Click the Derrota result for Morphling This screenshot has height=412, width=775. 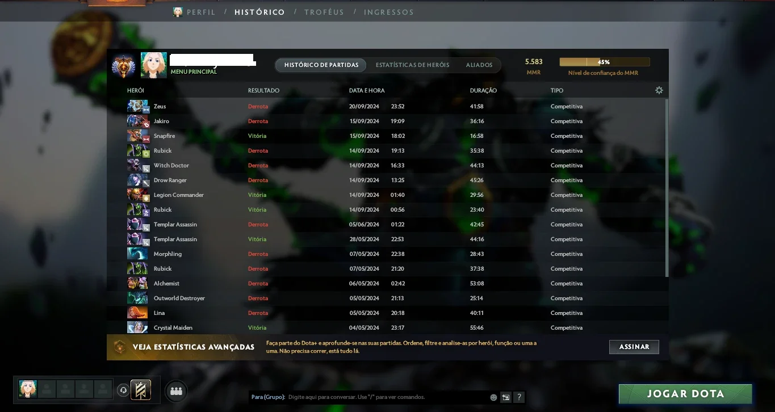tap(258, 254)
